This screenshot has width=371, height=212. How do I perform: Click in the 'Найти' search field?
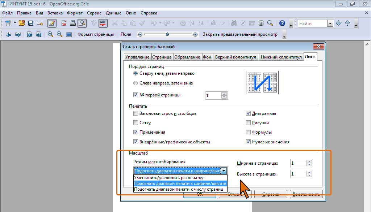(312, 23)
